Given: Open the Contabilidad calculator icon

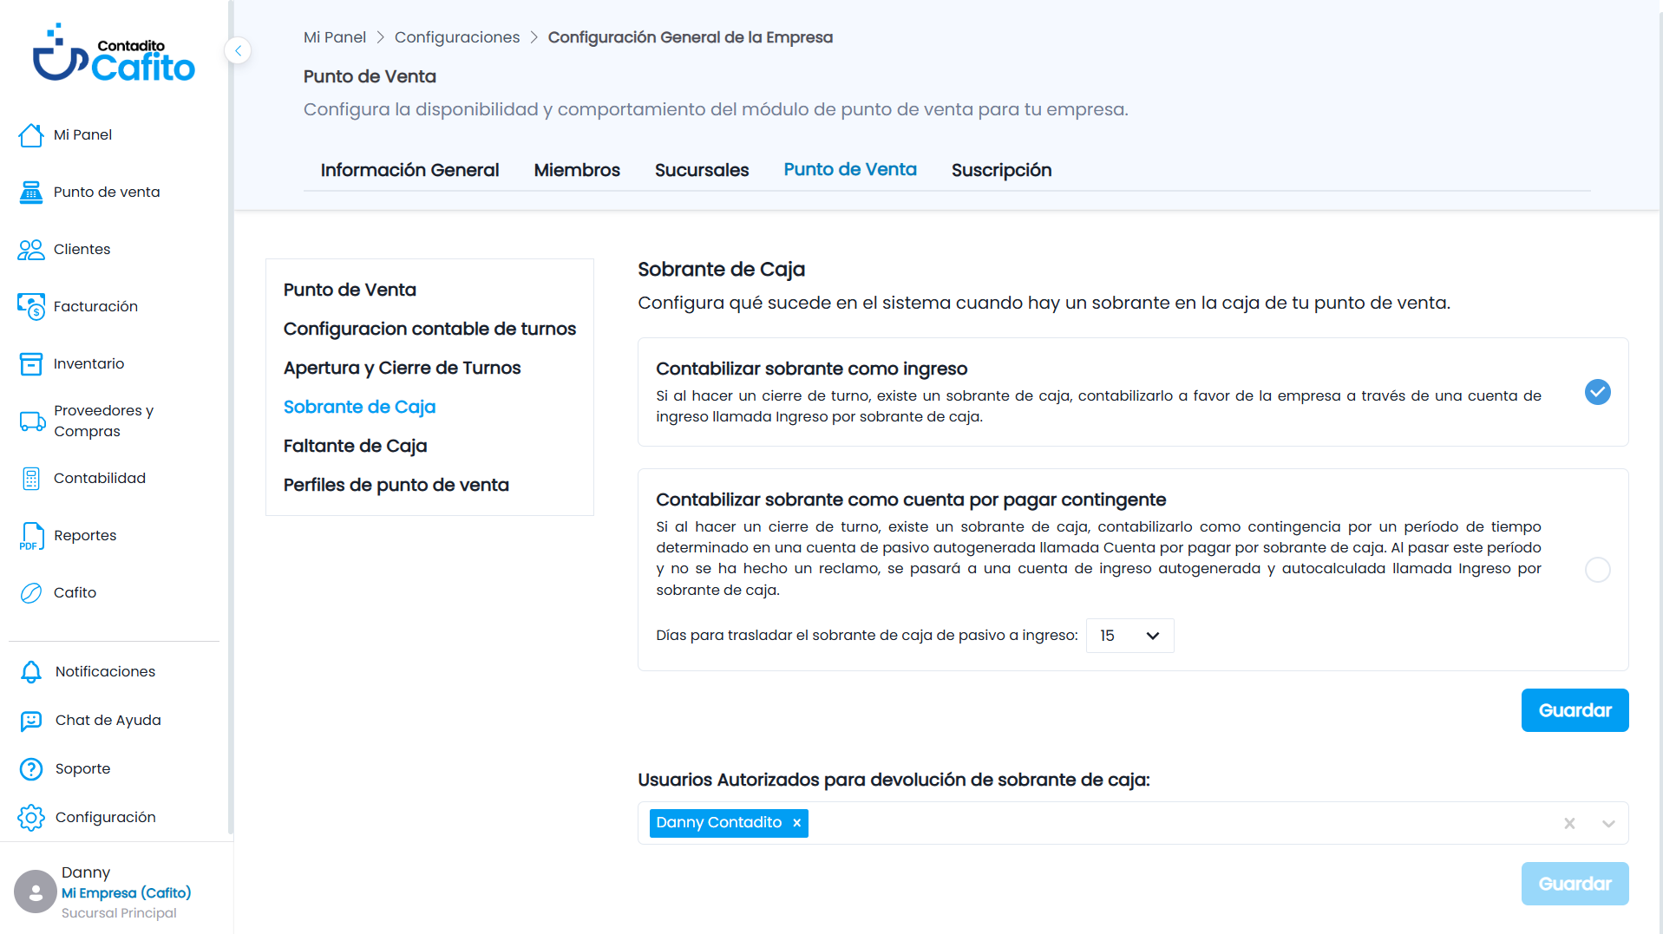Looking at the screenshot, I should [x=31, y=479].
